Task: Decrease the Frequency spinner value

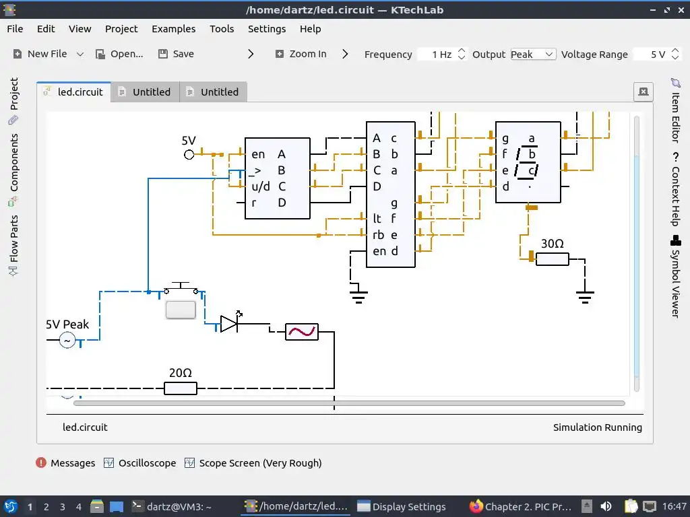Action: coord(461,58)
